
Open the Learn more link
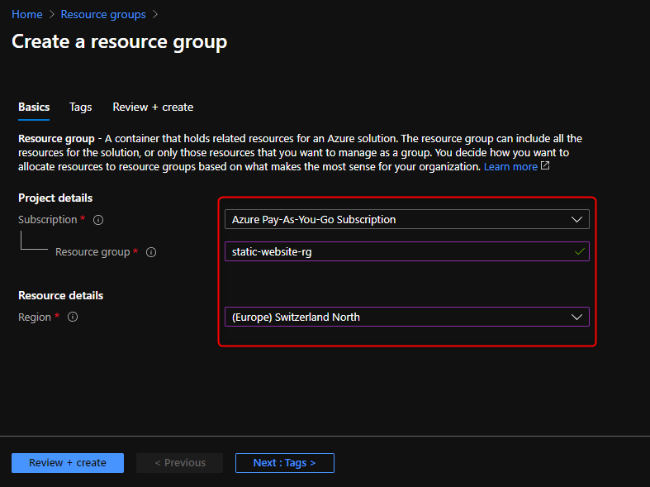[510, 166]
